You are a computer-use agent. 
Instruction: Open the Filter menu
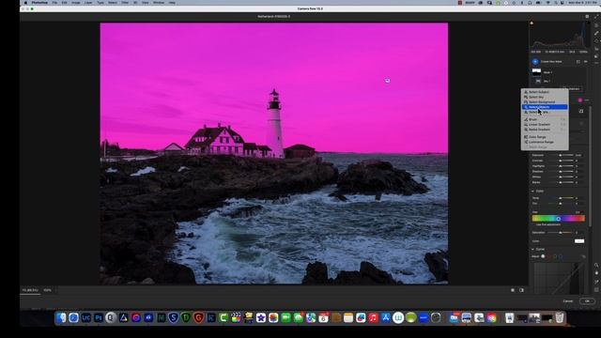coord(125,3)
